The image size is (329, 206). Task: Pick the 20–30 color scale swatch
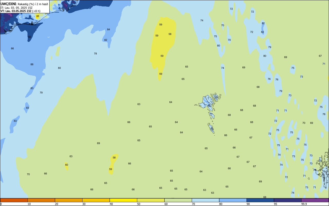(69, 200)
